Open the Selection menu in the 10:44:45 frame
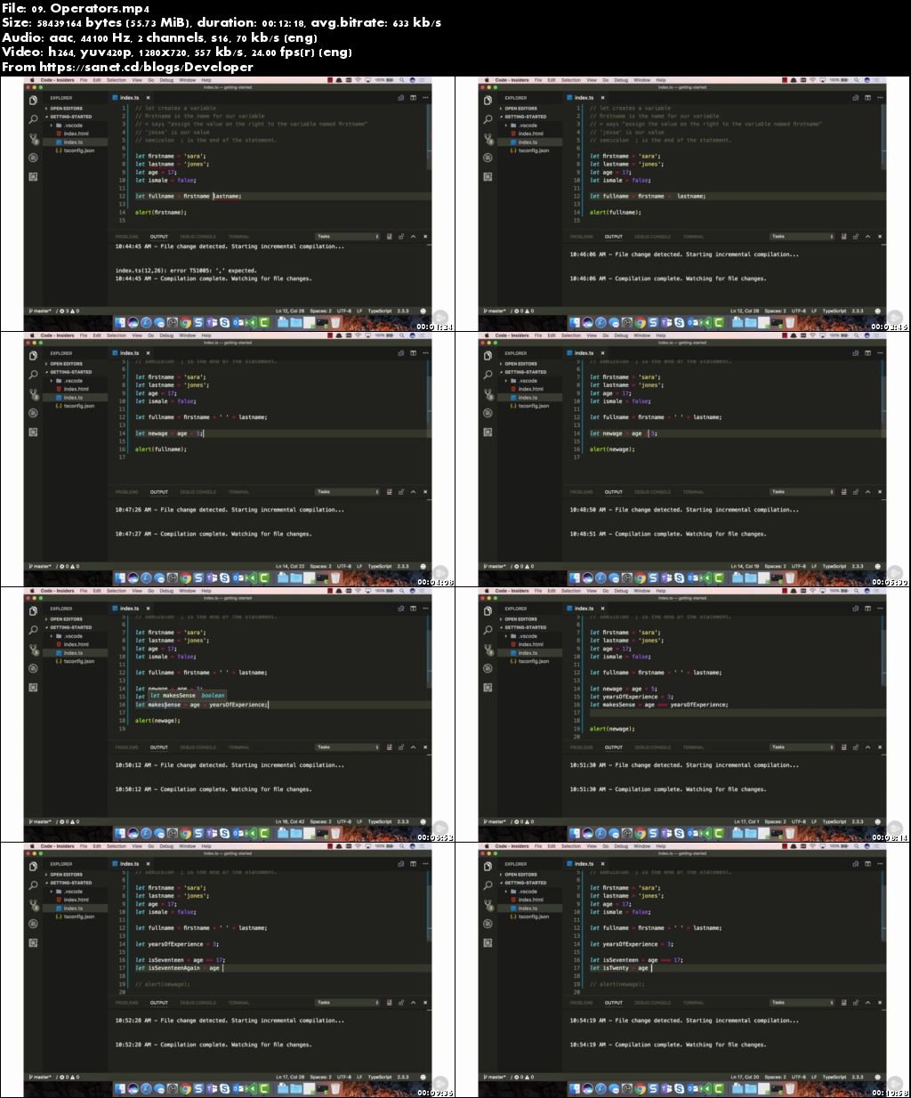 117,79
